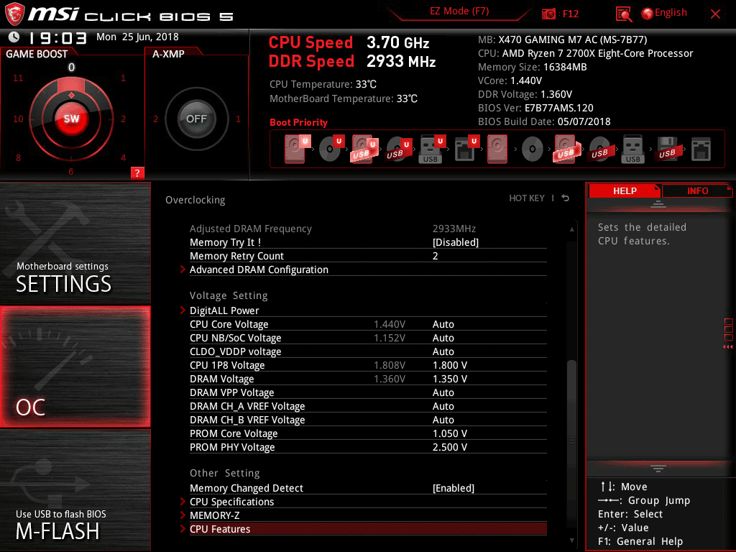
Task: Switch to the HELP tab
Action: point(625,190)
